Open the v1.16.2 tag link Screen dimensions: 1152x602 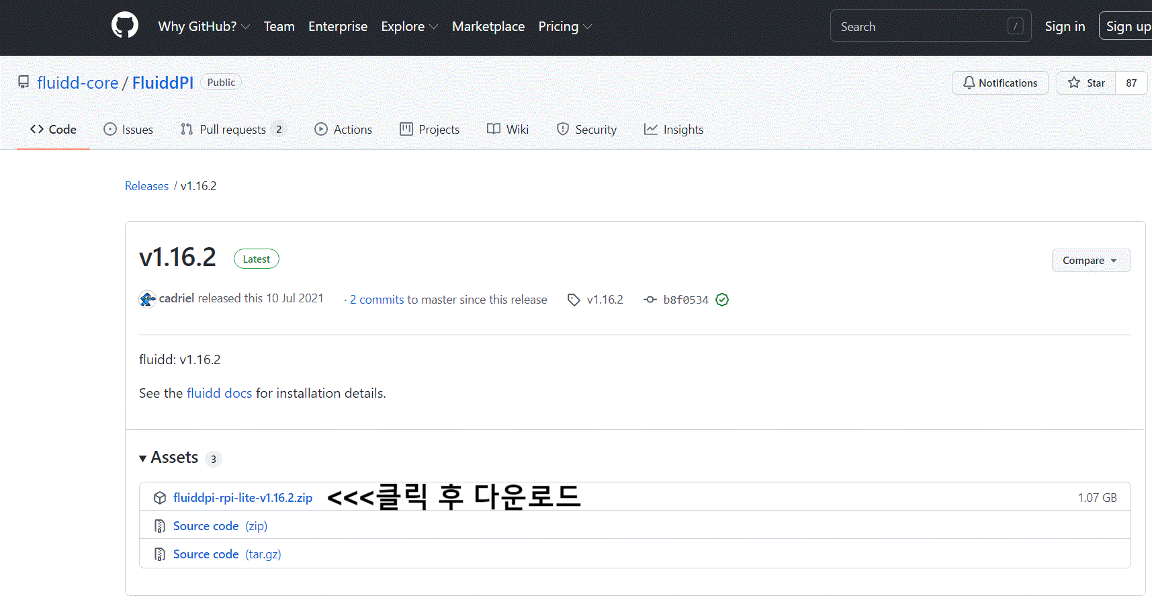[x=605, y=300]
